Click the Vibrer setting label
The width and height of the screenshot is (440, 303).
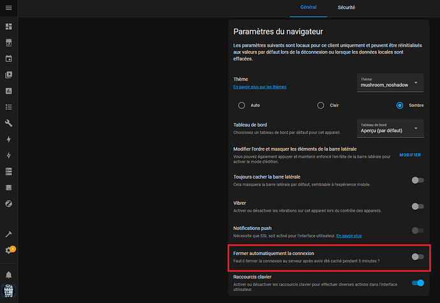coord(239,203)
